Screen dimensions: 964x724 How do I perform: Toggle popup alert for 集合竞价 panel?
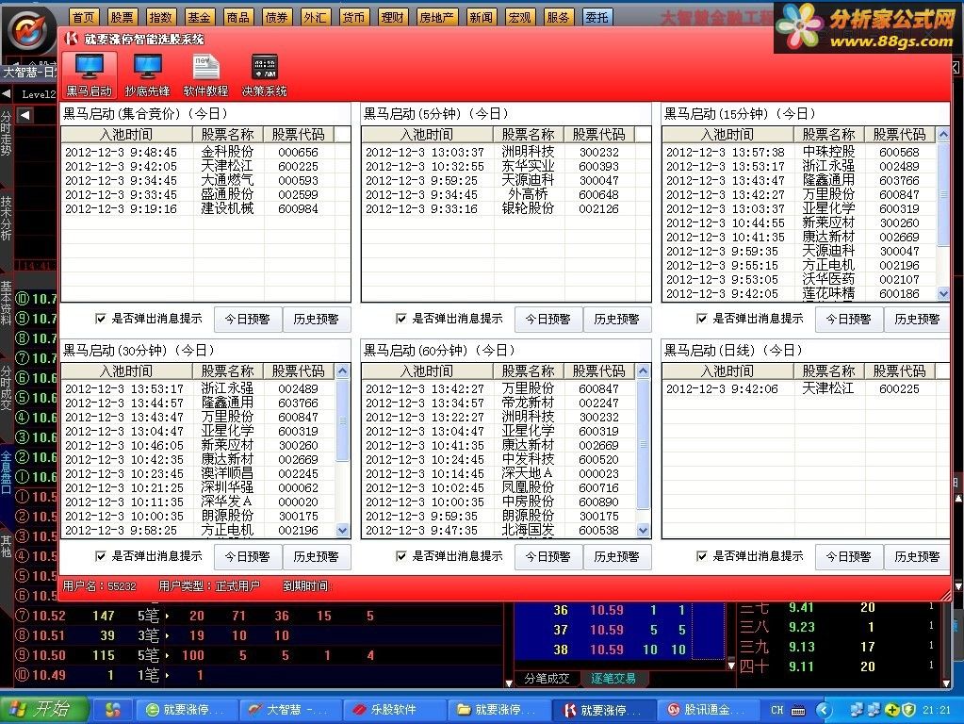pos(100,319)
